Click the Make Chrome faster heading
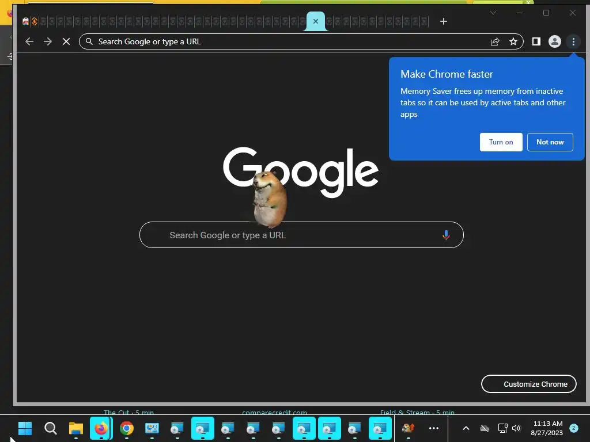 [x=447, y=74]
